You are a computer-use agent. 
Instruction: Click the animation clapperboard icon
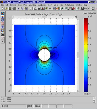[3, 34]
